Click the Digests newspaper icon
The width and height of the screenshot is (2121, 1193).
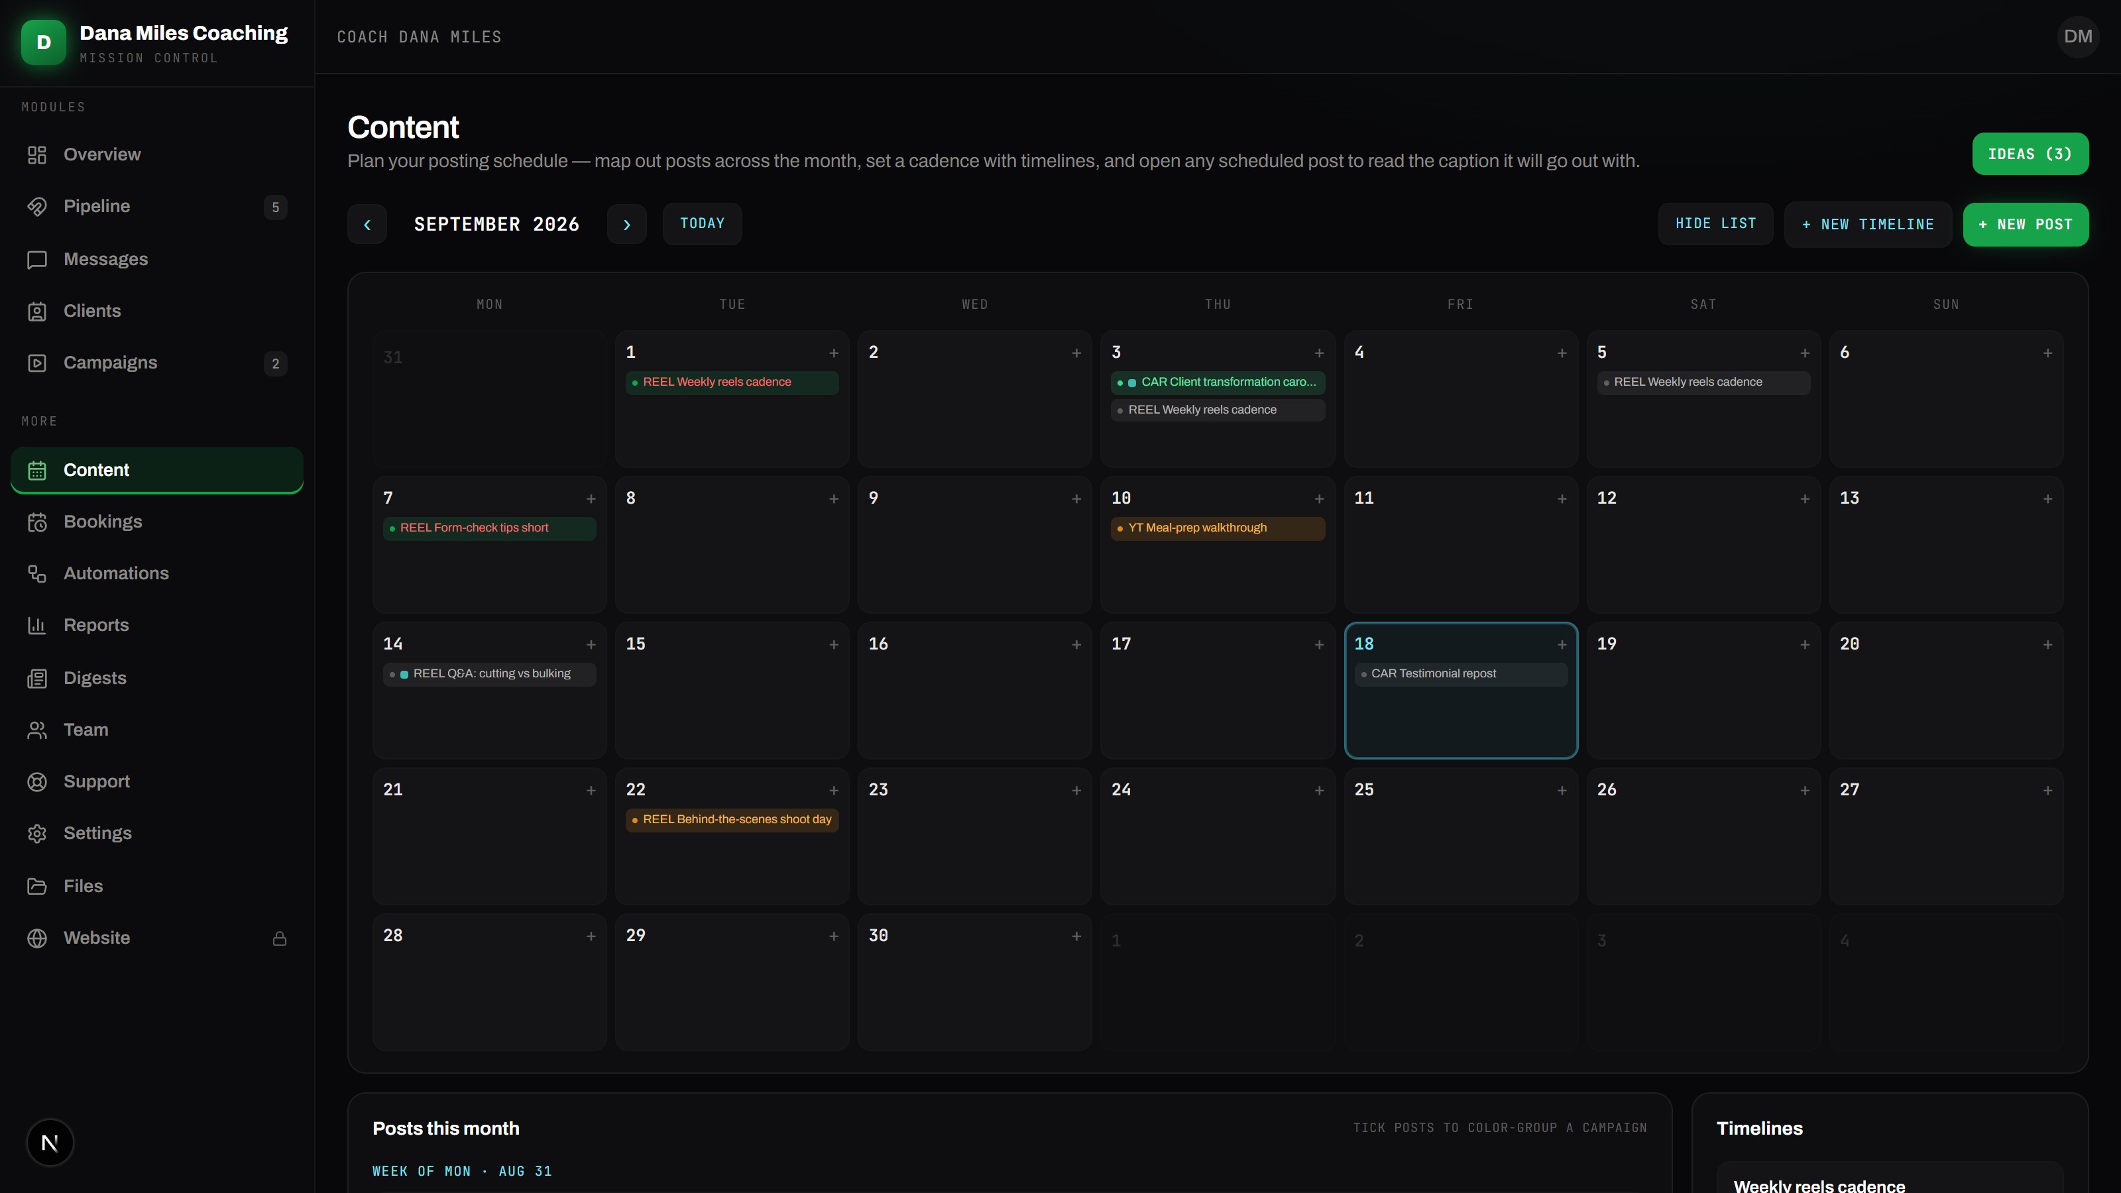(x=37, y=679)
